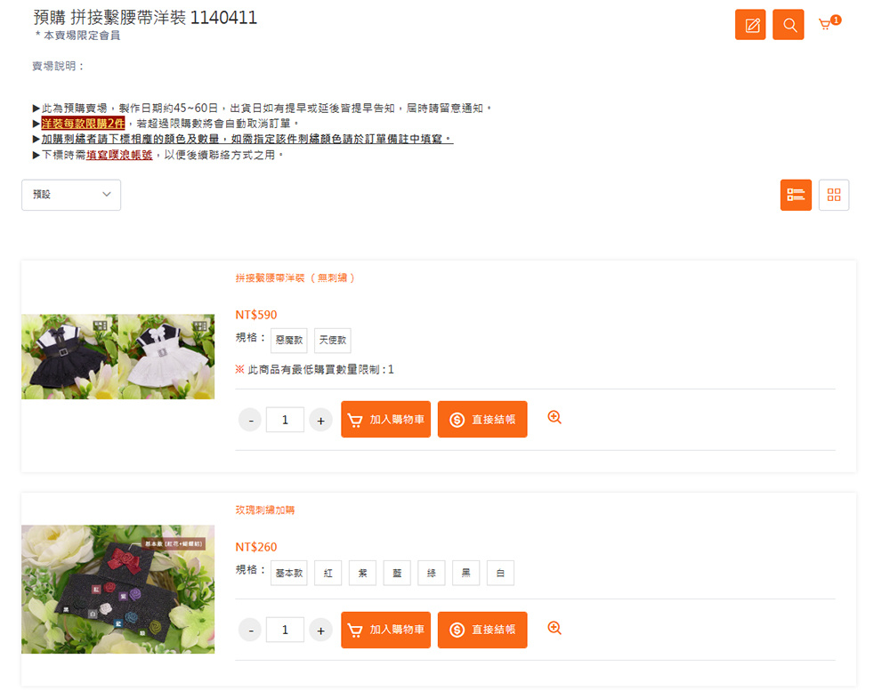Add the dress to cart
Image resolution: width=890 pixels, height=699 pixels.
[x=385, y=419]
